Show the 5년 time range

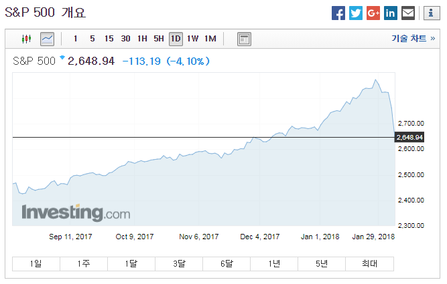coord(322,264)
